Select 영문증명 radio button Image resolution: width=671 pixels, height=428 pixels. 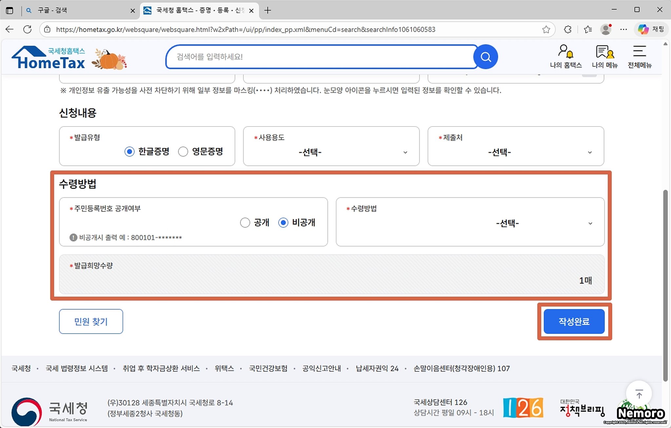(183, 151)
